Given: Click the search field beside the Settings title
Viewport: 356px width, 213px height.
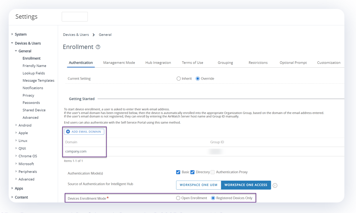Looking at the screenshot, I should pos(75,16).
